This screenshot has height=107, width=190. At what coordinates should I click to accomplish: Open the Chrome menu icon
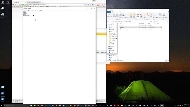click(105, 5)
